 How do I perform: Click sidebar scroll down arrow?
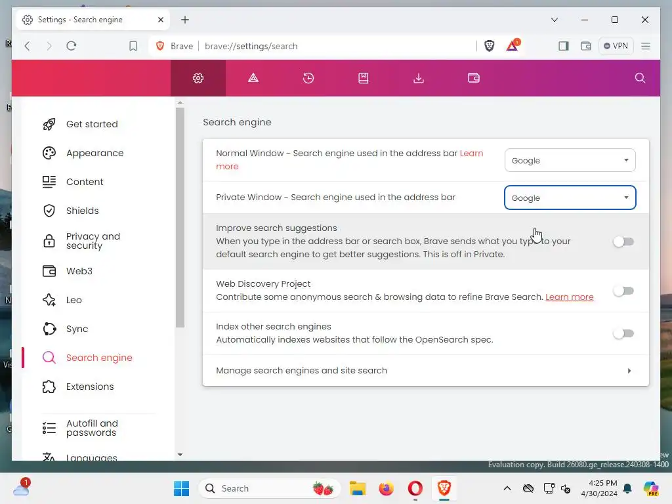point(180,455)
